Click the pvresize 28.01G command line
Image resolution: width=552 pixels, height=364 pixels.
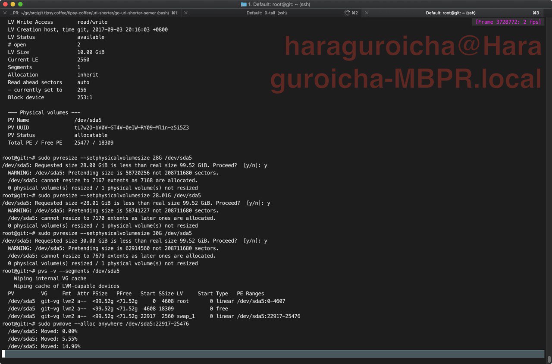[x=101, y=196]
